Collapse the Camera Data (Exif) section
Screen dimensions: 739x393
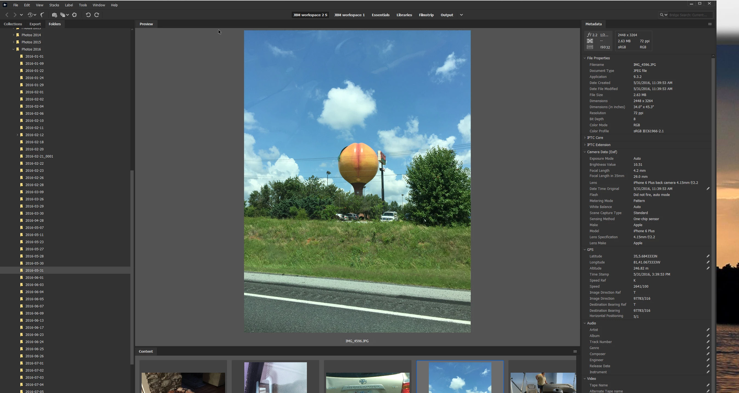pos(585,152)
